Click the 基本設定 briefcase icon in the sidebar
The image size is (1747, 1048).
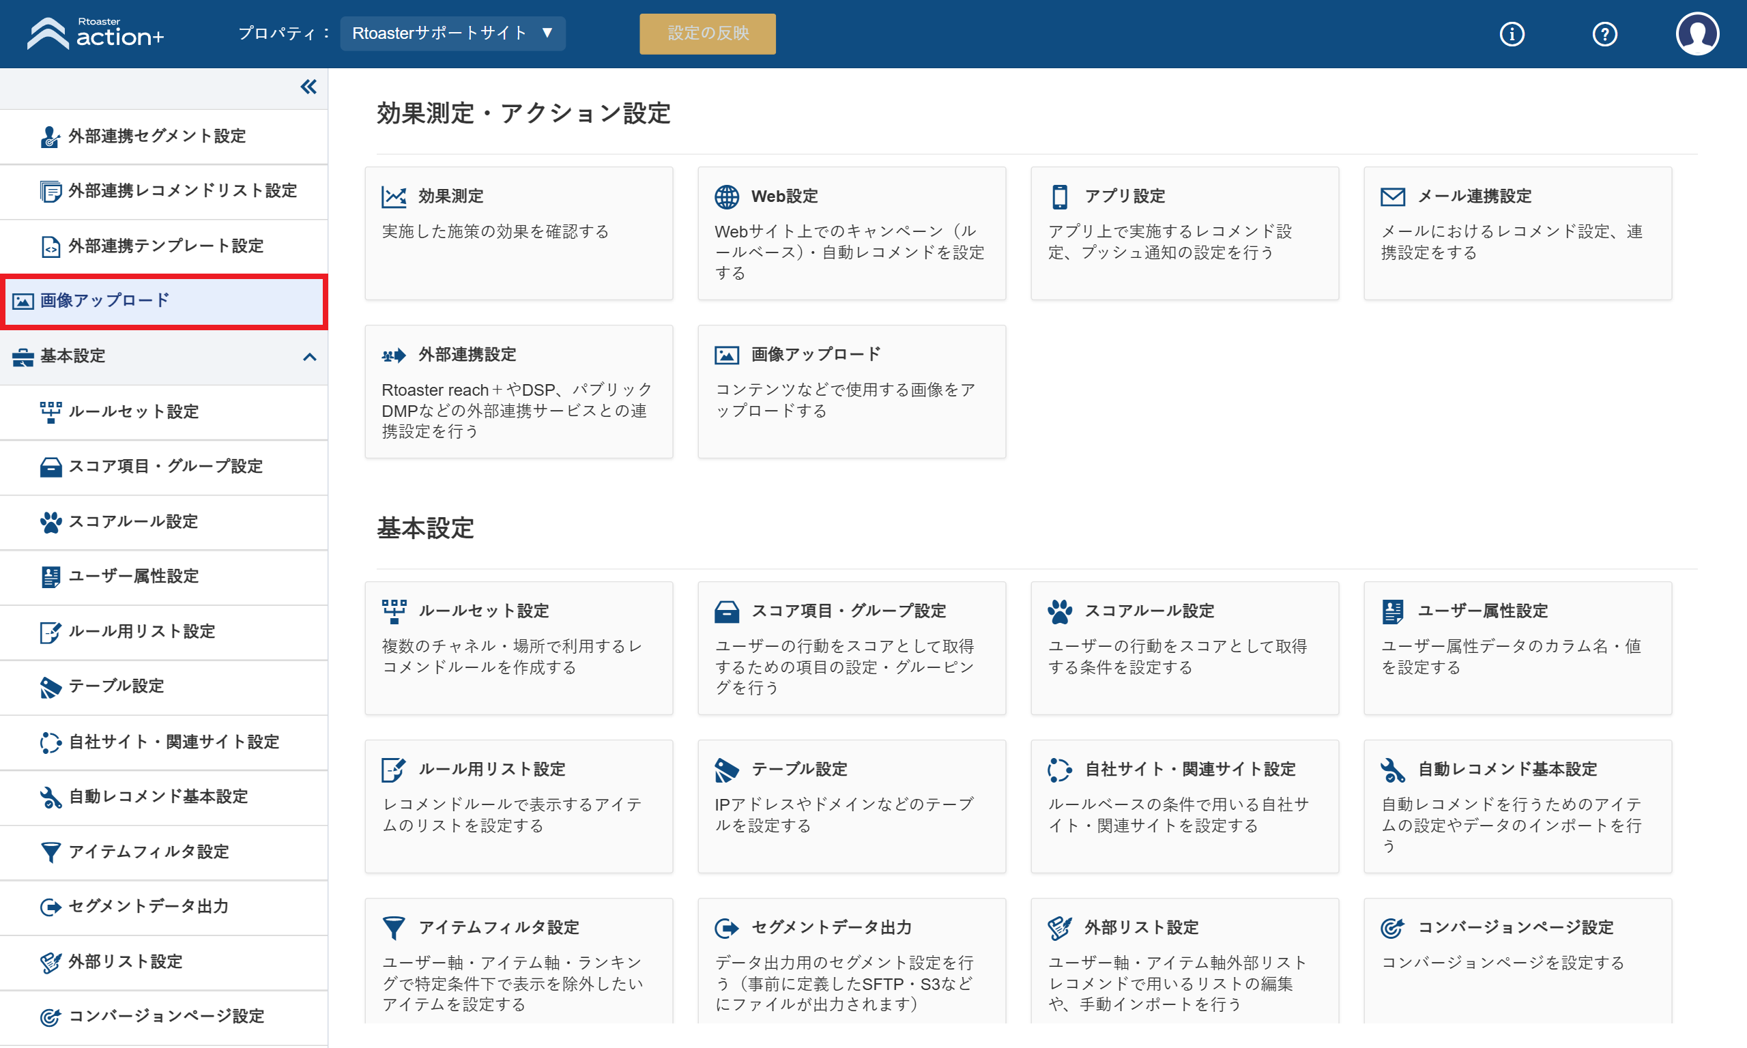[x=23, y=358]
